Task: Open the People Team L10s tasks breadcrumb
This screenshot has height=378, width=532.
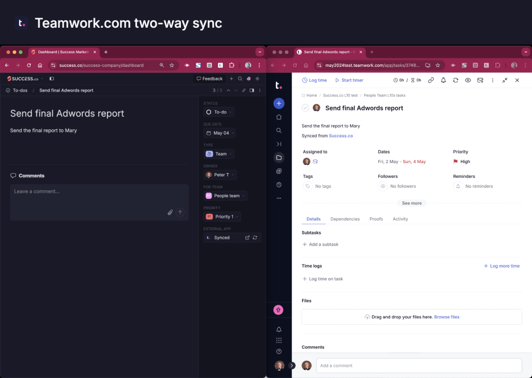Action: click(x=384, y=96)
